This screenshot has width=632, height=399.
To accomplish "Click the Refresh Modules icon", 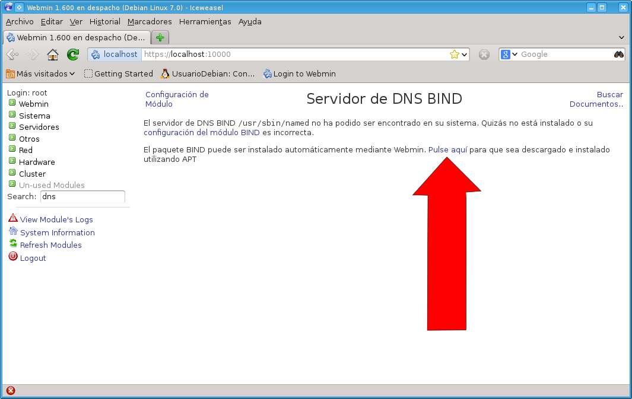I will click(12, 244).
